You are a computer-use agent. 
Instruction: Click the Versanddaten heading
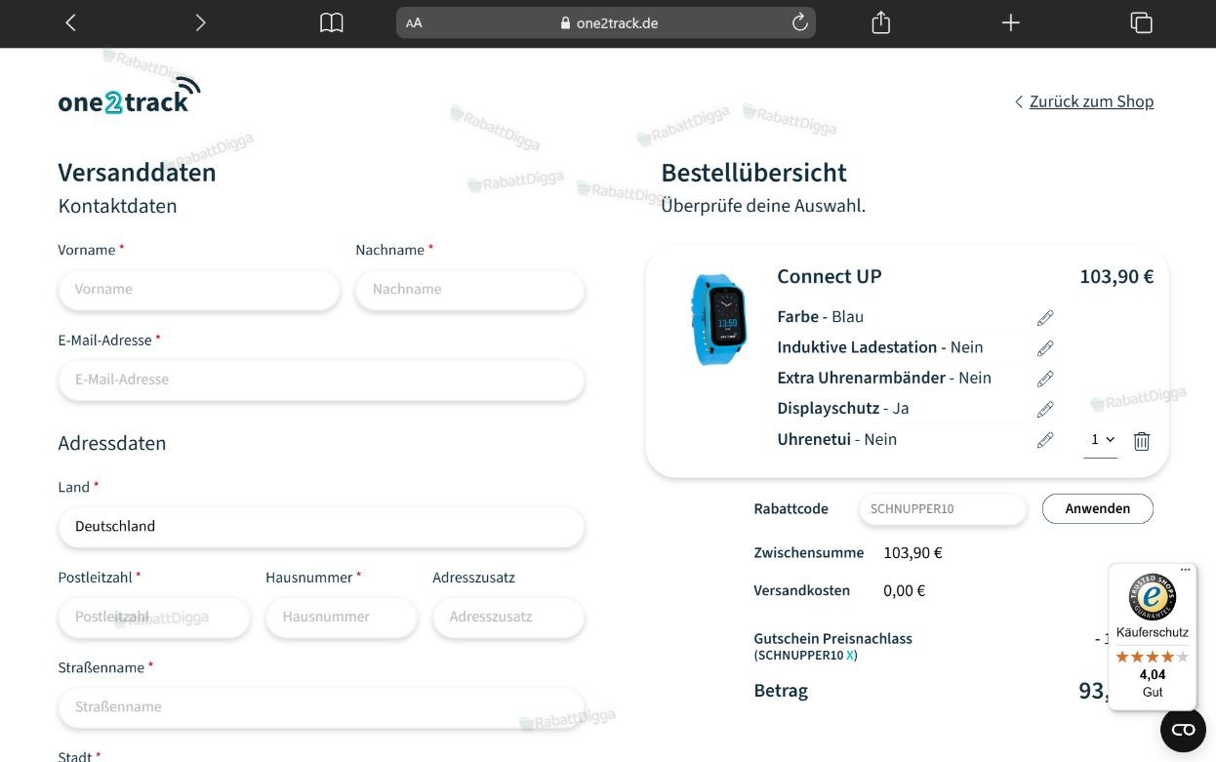[x=137, y=173]
